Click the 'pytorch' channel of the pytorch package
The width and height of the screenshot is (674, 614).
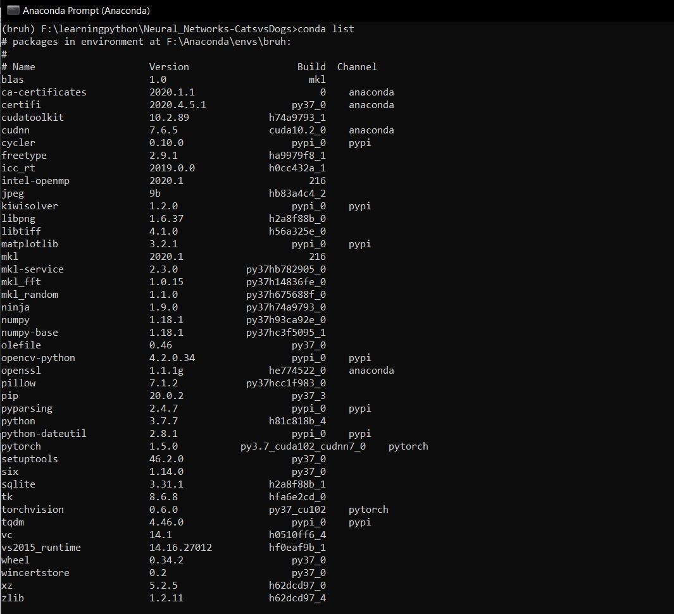click(408, 446)
